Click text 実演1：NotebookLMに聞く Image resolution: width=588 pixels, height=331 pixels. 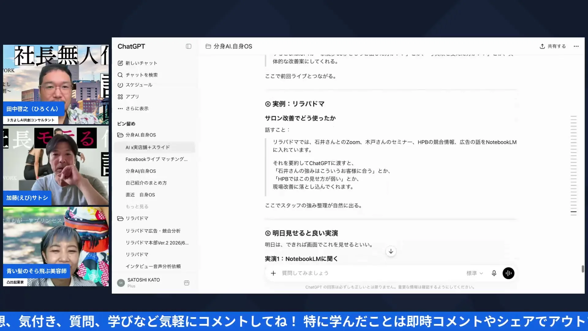301,259
